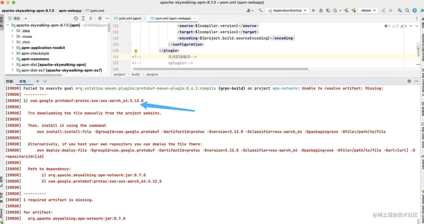Open Big Data Tools sidebar panel

pos(422,135)
